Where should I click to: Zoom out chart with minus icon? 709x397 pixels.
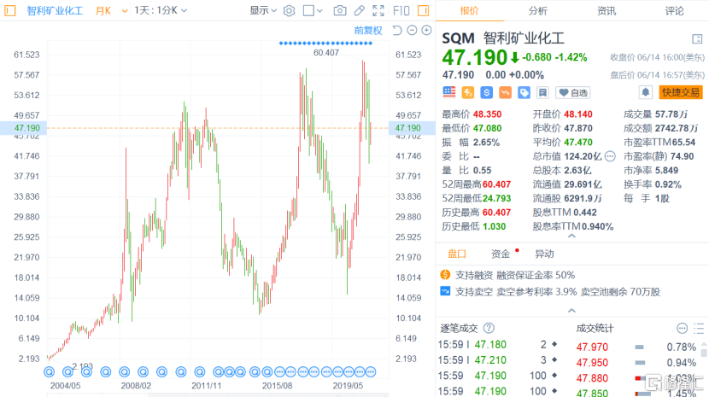(x=412, y=30)
